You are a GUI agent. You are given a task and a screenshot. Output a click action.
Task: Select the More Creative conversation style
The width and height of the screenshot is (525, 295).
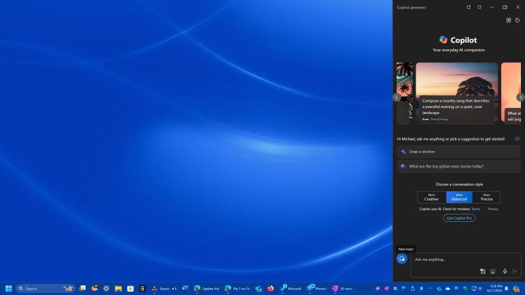[431, 197]
